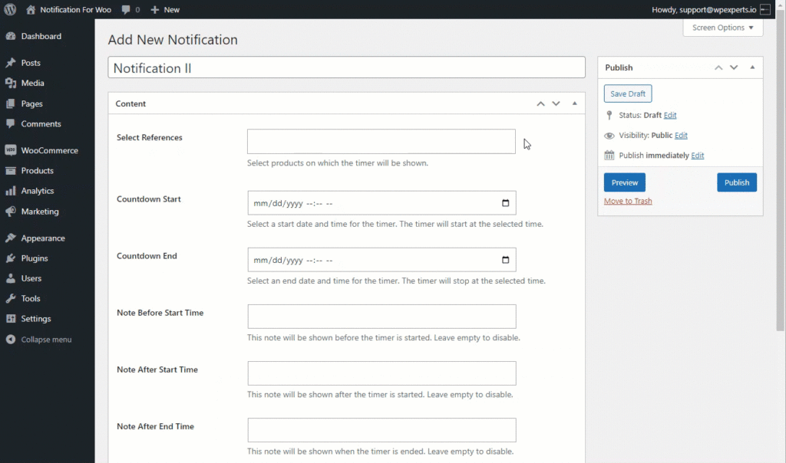This screenshot has width=786, height=463.
Task: Move Publish box down with arrow
Action: tap(734, 67)
